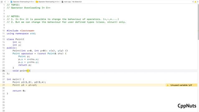The width and height of the screenshot is (199, 112).
Task: Click 'Point p;' local declaration
Action: (24, 56)
